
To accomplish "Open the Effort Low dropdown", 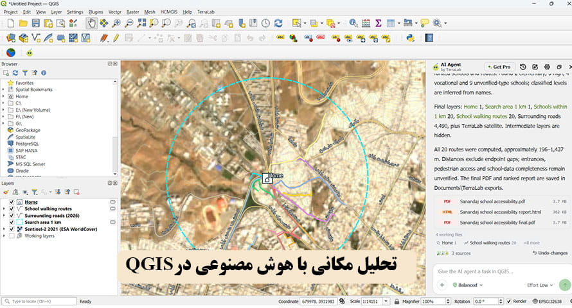I will click(x=540, y=285).
